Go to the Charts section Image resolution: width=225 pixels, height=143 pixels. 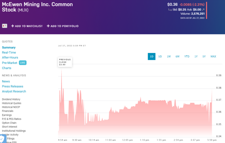pyautogui.click(x=7, y=68)
